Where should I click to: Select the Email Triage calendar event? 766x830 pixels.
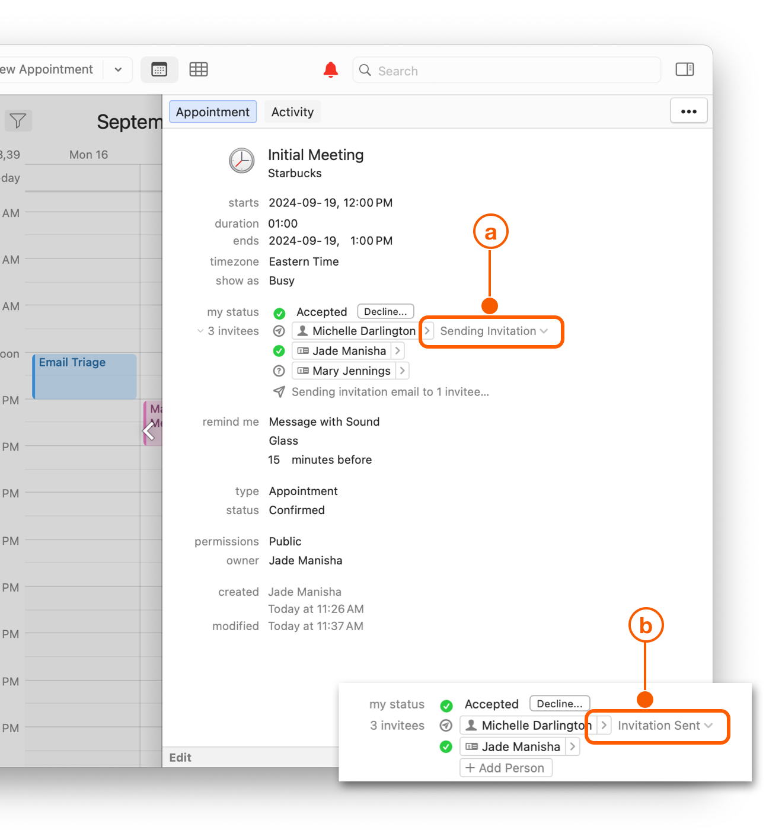[85, 376]
